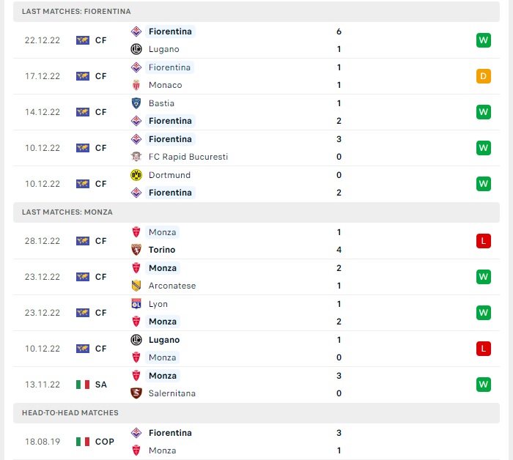
Task: Open the 18.08.19 COP head-to-head match
Action: click(256, 442)
